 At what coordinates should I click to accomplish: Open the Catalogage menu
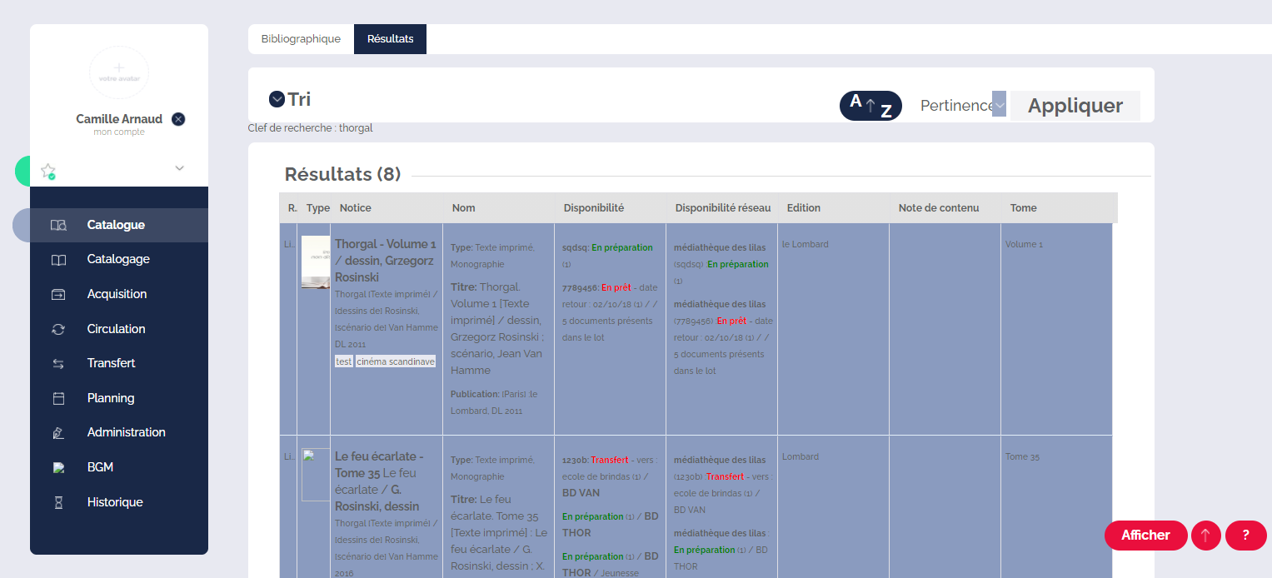click(x=118, y=259)
